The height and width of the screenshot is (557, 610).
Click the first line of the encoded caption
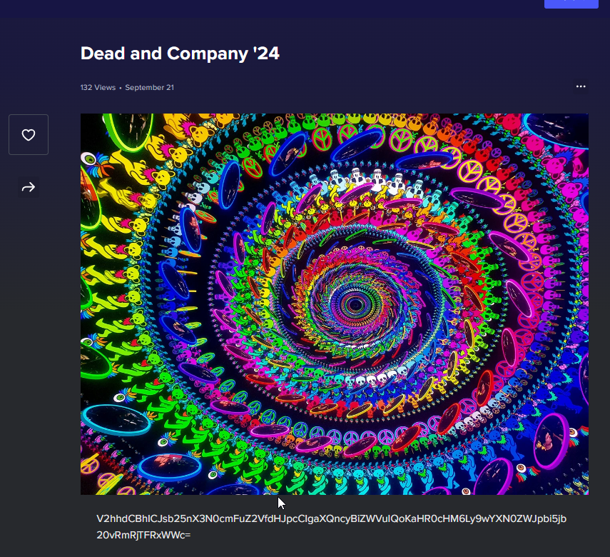pyautogui.click(x=331, y=518)
